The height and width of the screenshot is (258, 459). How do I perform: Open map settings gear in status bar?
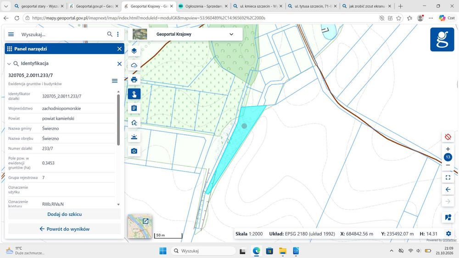[448, 234]
